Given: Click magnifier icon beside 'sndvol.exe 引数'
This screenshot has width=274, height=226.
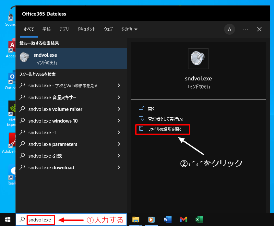Looking at the screenshot, I should click(x=22, y=156).
